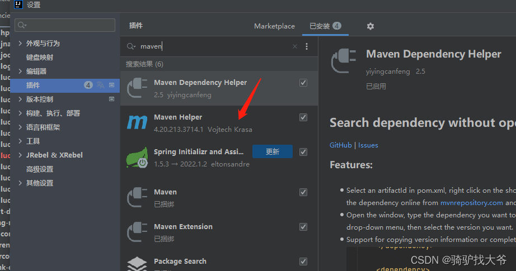Select the Maven Helper plugin name
Viewport: 516px width, 271px height.
pyautogui.click(x=178, y=117)
